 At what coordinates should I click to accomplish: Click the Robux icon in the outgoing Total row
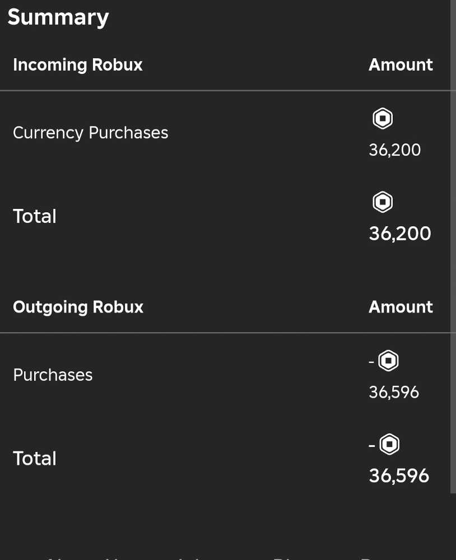pyautogui.click(x=389, y=445)
